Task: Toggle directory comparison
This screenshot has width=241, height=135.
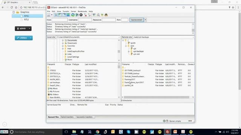Action: point(98,15)
